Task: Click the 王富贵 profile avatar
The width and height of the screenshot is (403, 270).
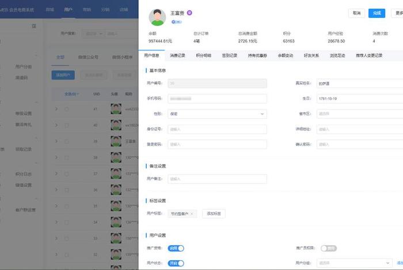Action: tap(157, 17)
